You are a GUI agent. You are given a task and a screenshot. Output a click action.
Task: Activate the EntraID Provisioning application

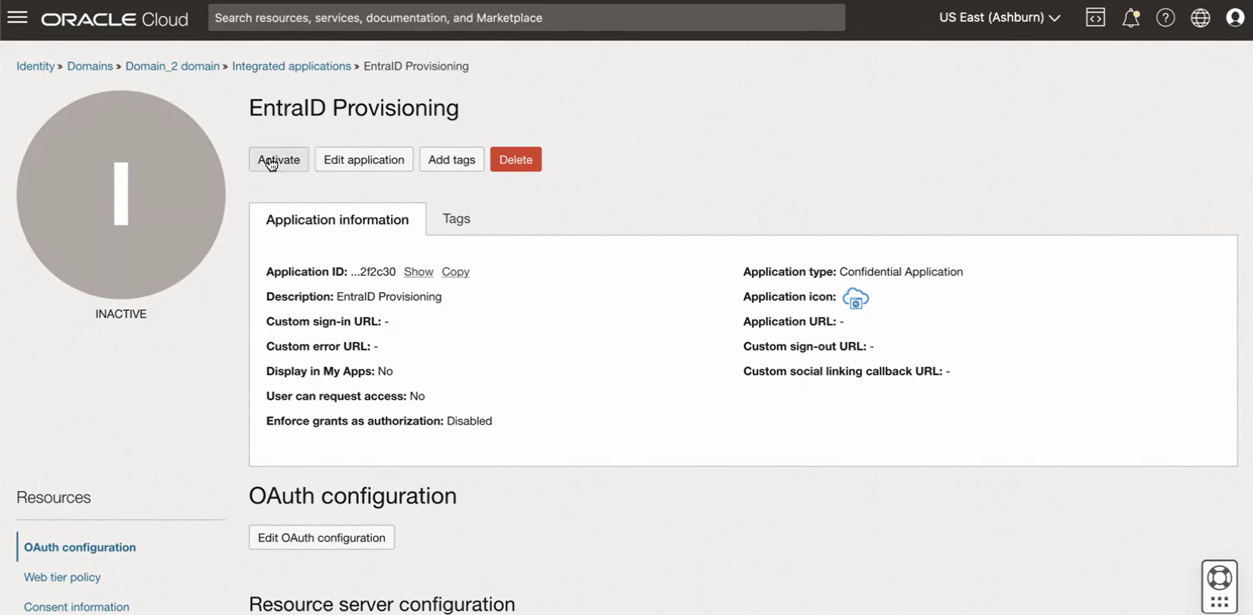(x=279, y=159)
